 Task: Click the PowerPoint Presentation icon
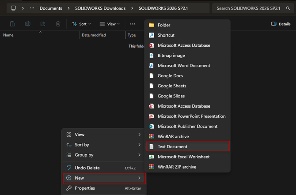[152, 116]
